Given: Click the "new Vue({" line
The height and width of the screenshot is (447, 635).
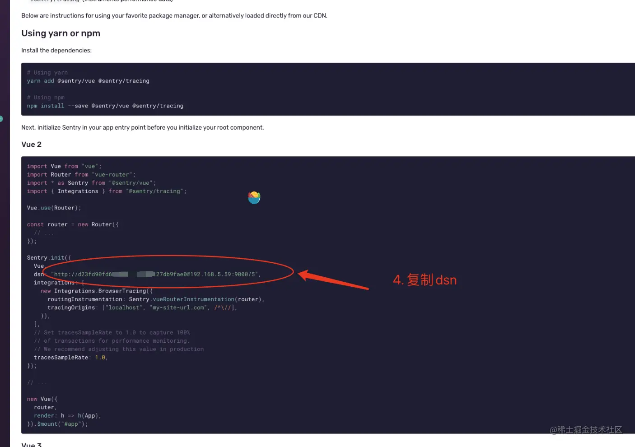Looking at the screenshot, I should pos(42,399).
